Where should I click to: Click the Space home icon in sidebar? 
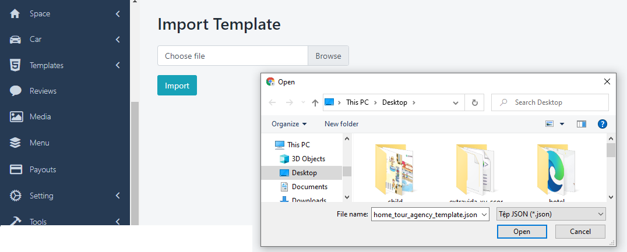[x=16, y=13]
